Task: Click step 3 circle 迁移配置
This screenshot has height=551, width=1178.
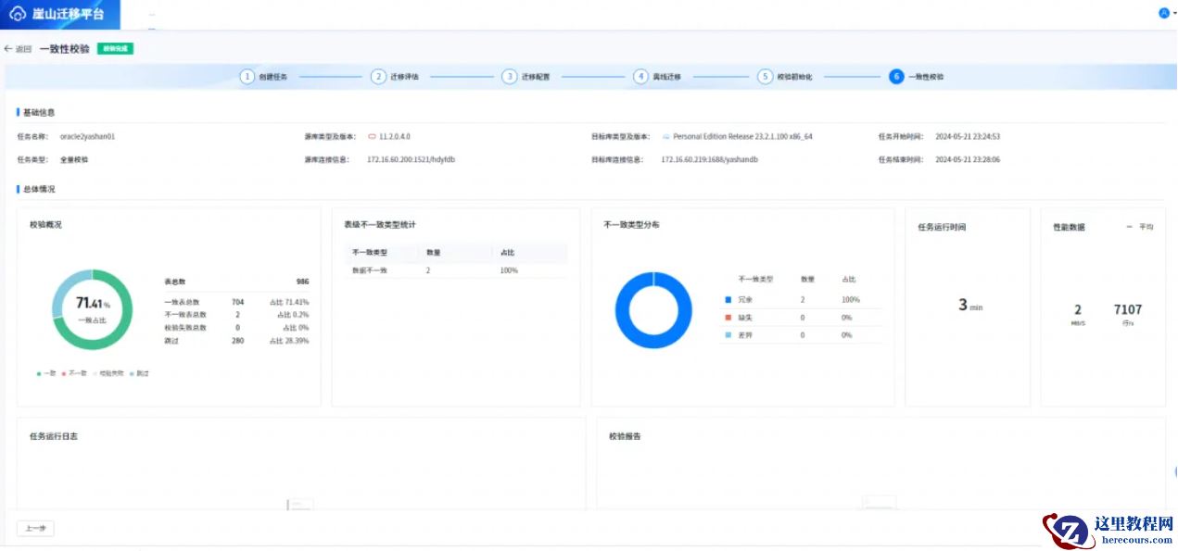Action: click(509, 77)
